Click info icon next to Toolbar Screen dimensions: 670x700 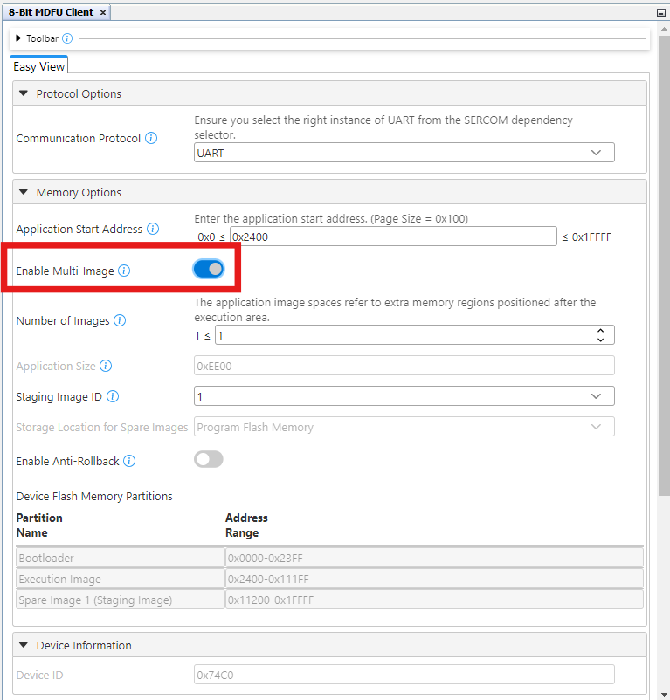point(68,38)
